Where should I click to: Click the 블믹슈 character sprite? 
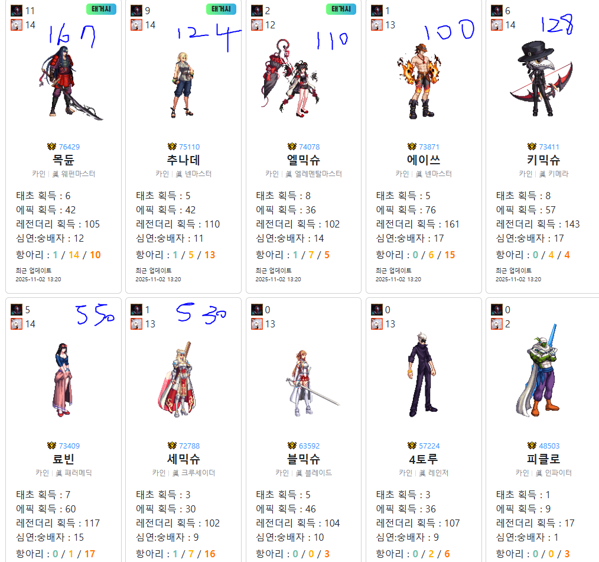(x=311, y=383)
